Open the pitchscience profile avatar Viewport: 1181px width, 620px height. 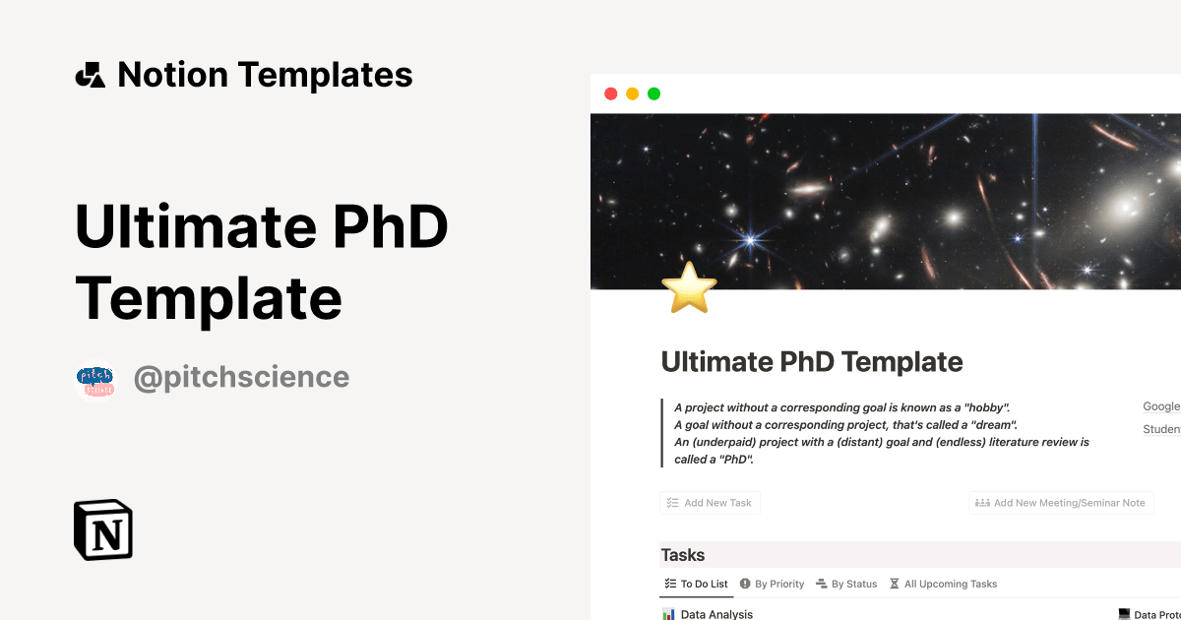pyautogui.click(x=95, y=378)
